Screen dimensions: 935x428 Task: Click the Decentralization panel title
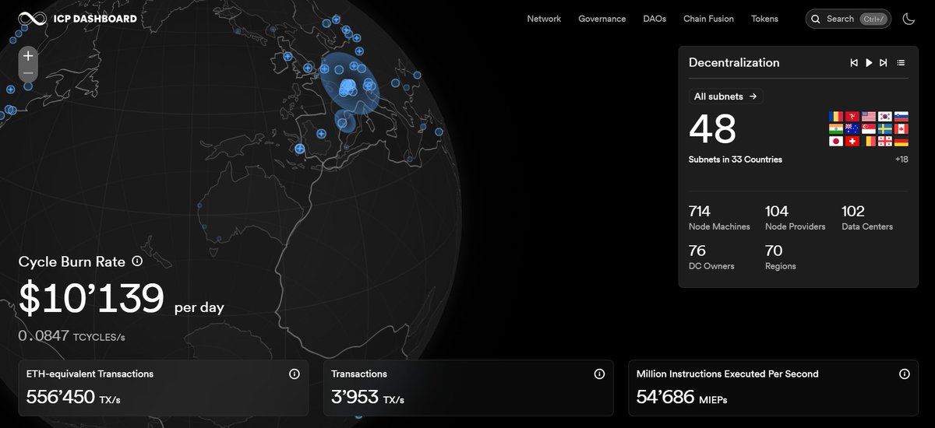tap(734, 63)
